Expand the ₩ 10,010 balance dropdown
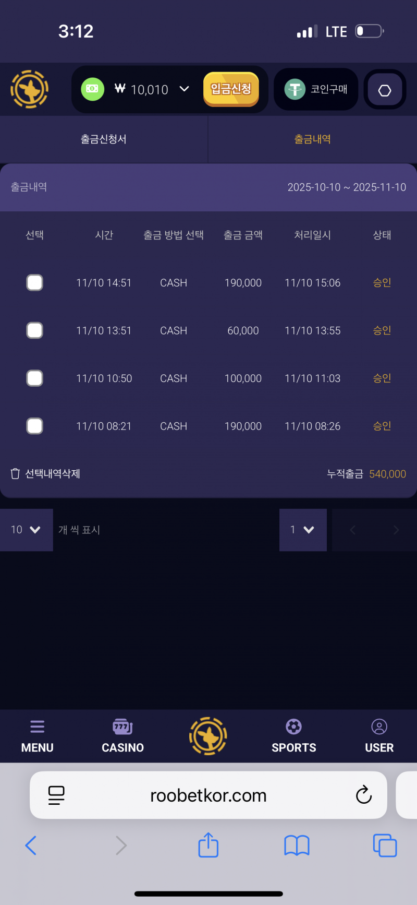Viewport: 417px width, 905px height. pyautogui.click(x=184, y=89)
